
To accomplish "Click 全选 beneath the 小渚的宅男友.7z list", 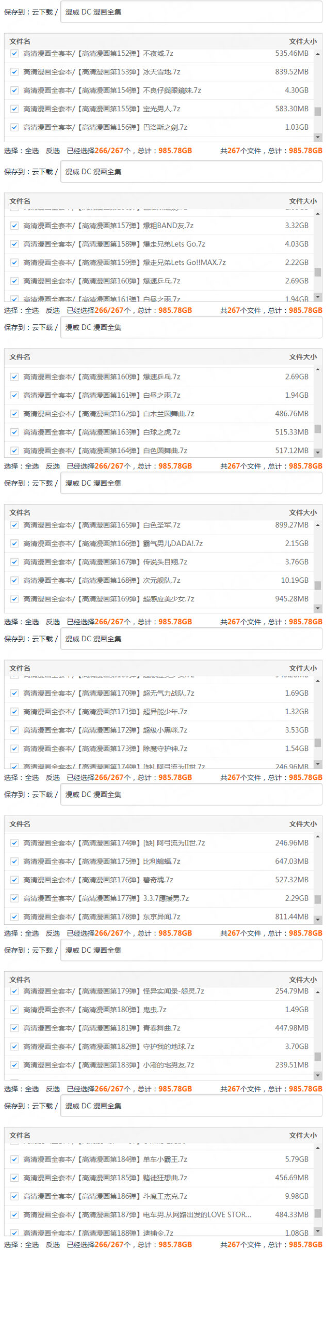I will pos(32,1089).
